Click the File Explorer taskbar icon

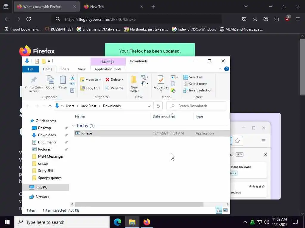click(132, 222)
